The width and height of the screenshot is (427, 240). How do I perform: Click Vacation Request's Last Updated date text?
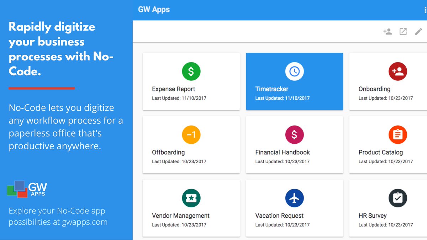coord(283,225)
